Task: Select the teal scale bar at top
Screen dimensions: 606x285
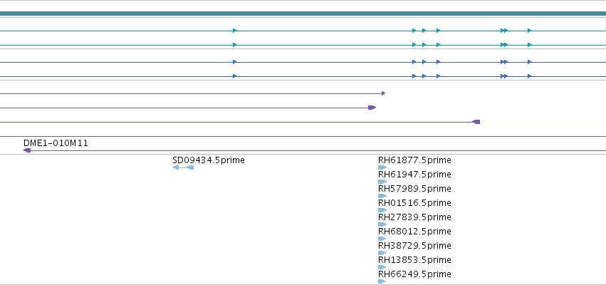Action: (303, 14)
